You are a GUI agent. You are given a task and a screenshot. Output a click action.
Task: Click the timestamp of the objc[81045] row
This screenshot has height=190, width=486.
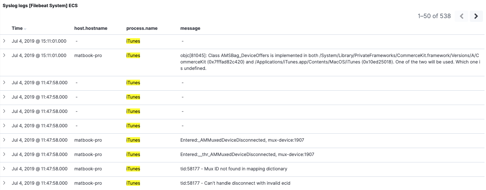click(x=39, y=56)
